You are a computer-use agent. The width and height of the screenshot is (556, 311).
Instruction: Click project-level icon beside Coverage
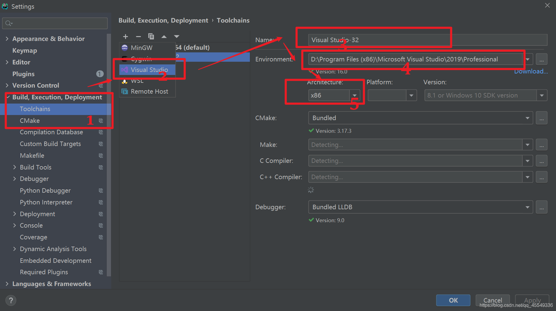click(x=101, y=237)
